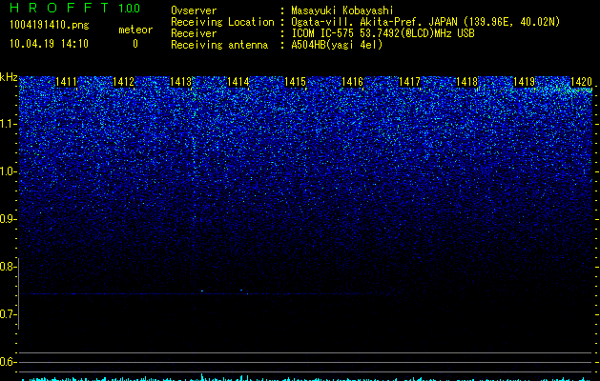Click time marker 1412
The width and height of the screenshot is (600, 381).
point(124,82)
